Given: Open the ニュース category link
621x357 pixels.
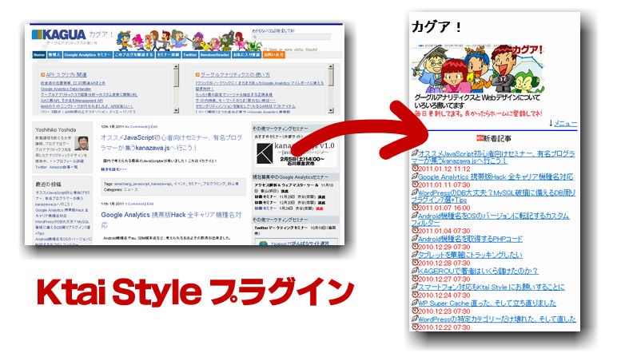Looking at the screenshot, I should [x=131, y=189].
